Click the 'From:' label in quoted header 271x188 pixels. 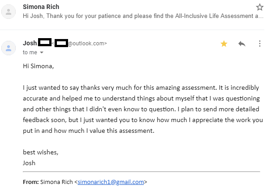coord(31,182)
